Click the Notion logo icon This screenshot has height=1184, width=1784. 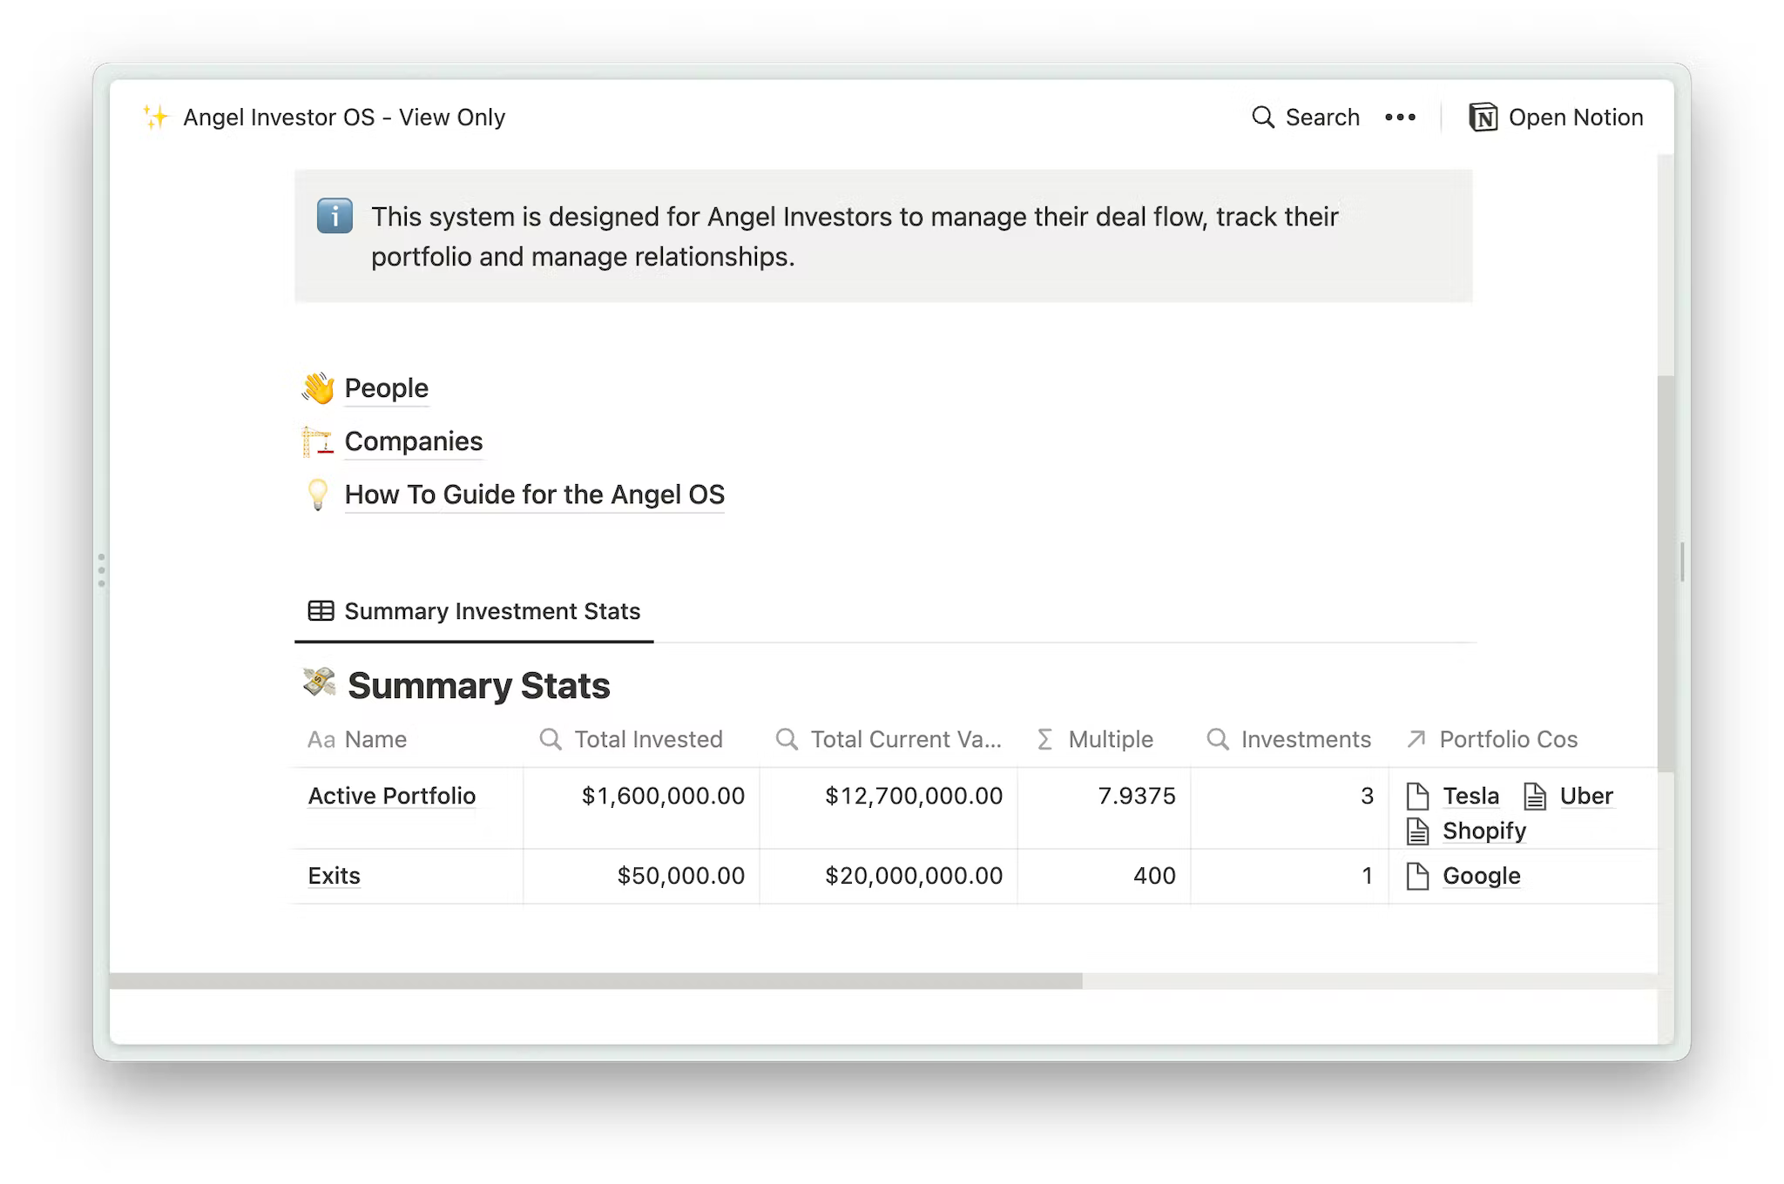1483,118
